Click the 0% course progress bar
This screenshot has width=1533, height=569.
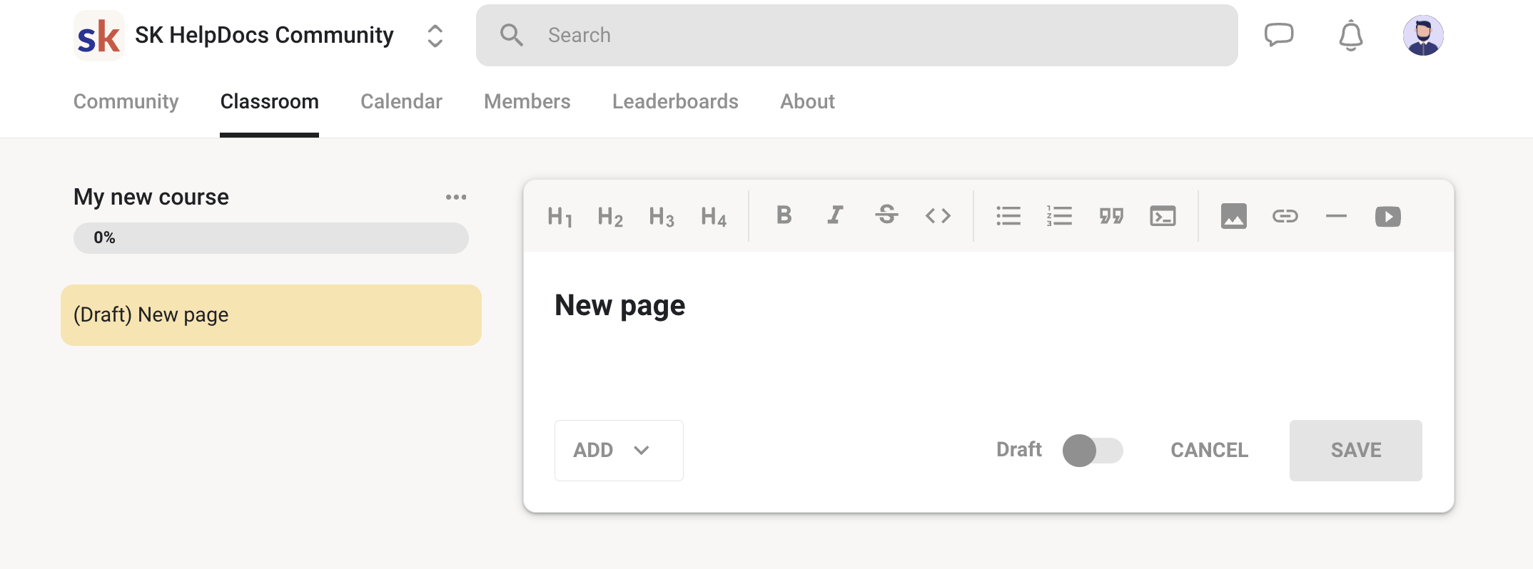click(271, 238)
